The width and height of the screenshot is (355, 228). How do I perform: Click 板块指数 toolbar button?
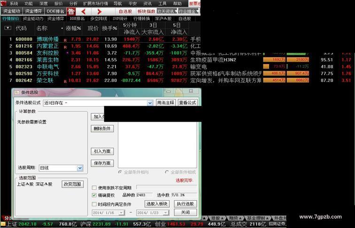(x=147, y=11)
